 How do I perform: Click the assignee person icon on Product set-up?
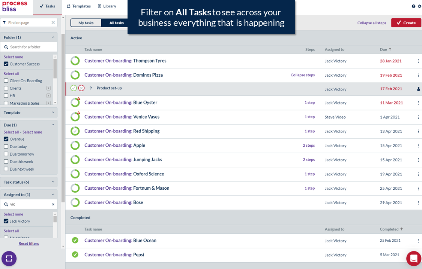click(x=419, y=89)
